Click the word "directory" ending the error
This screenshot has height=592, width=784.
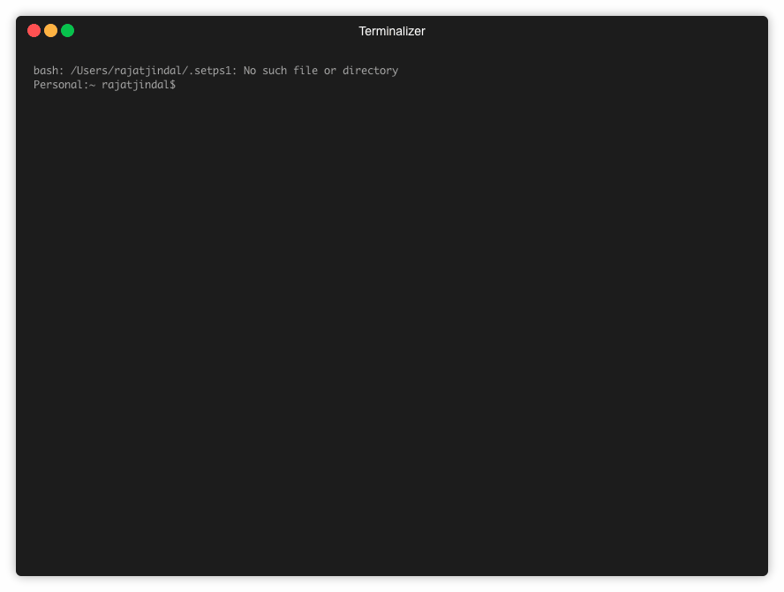(x=371, y=71)
